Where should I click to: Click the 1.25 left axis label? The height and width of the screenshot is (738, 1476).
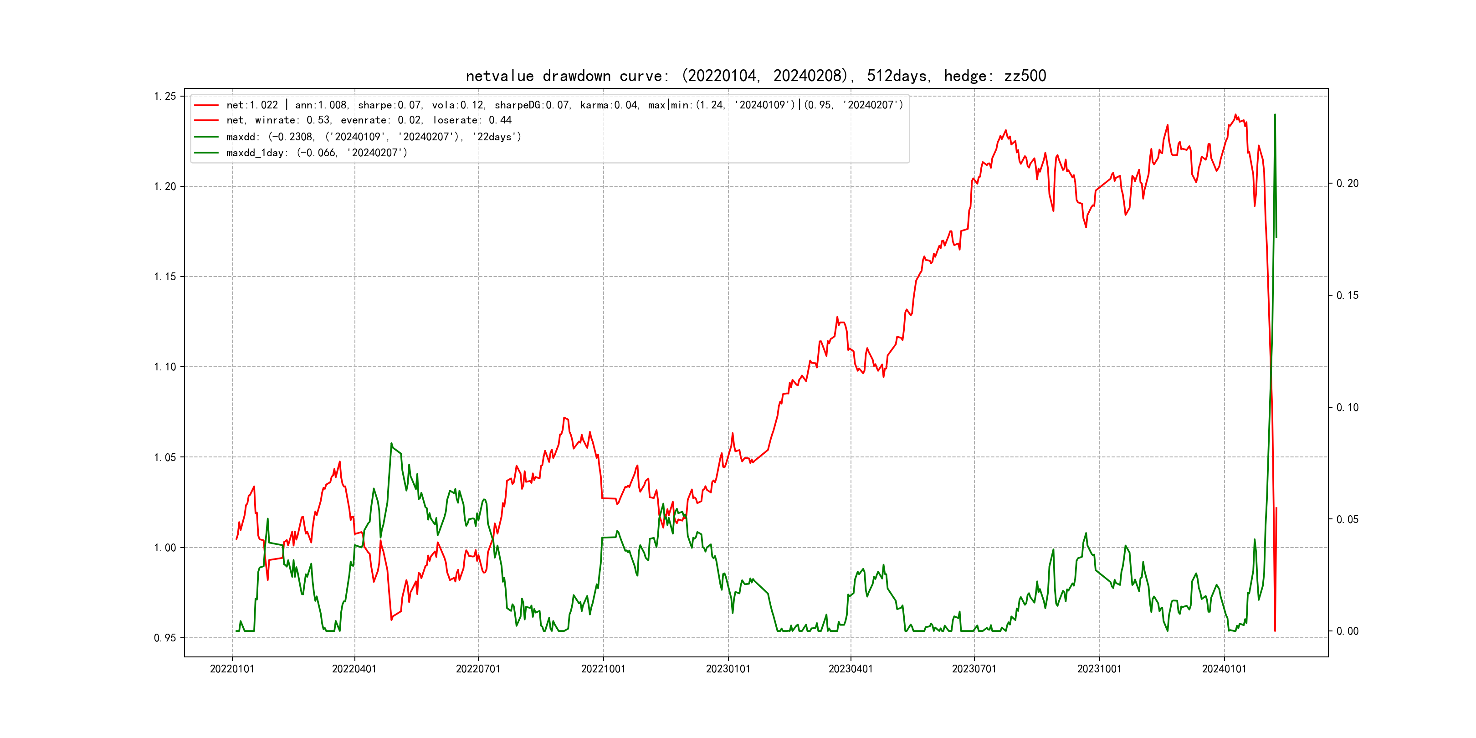(165, 96)
